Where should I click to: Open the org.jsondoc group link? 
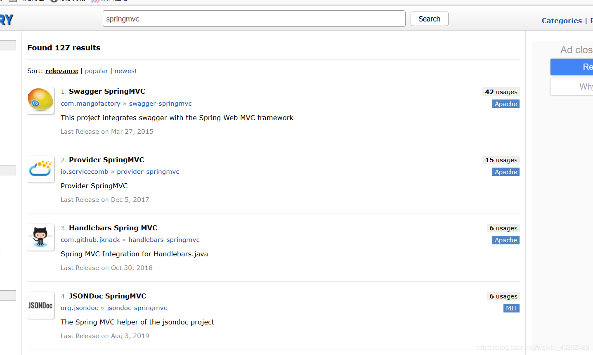tap(79, 308)
